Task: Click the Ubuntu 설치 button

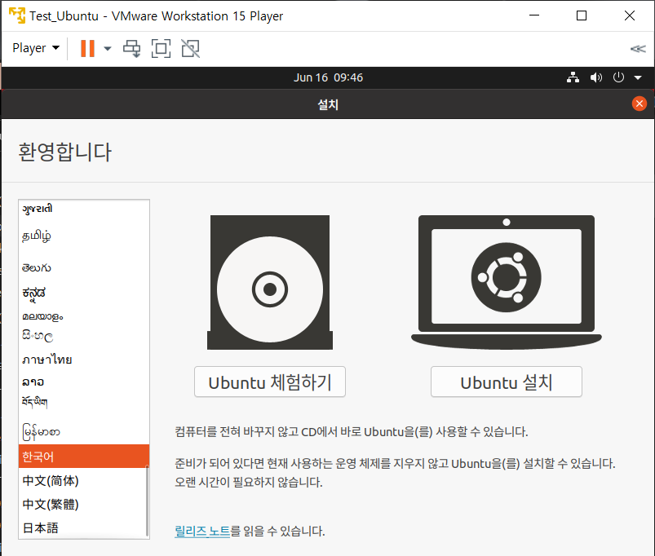Action: 507,382
